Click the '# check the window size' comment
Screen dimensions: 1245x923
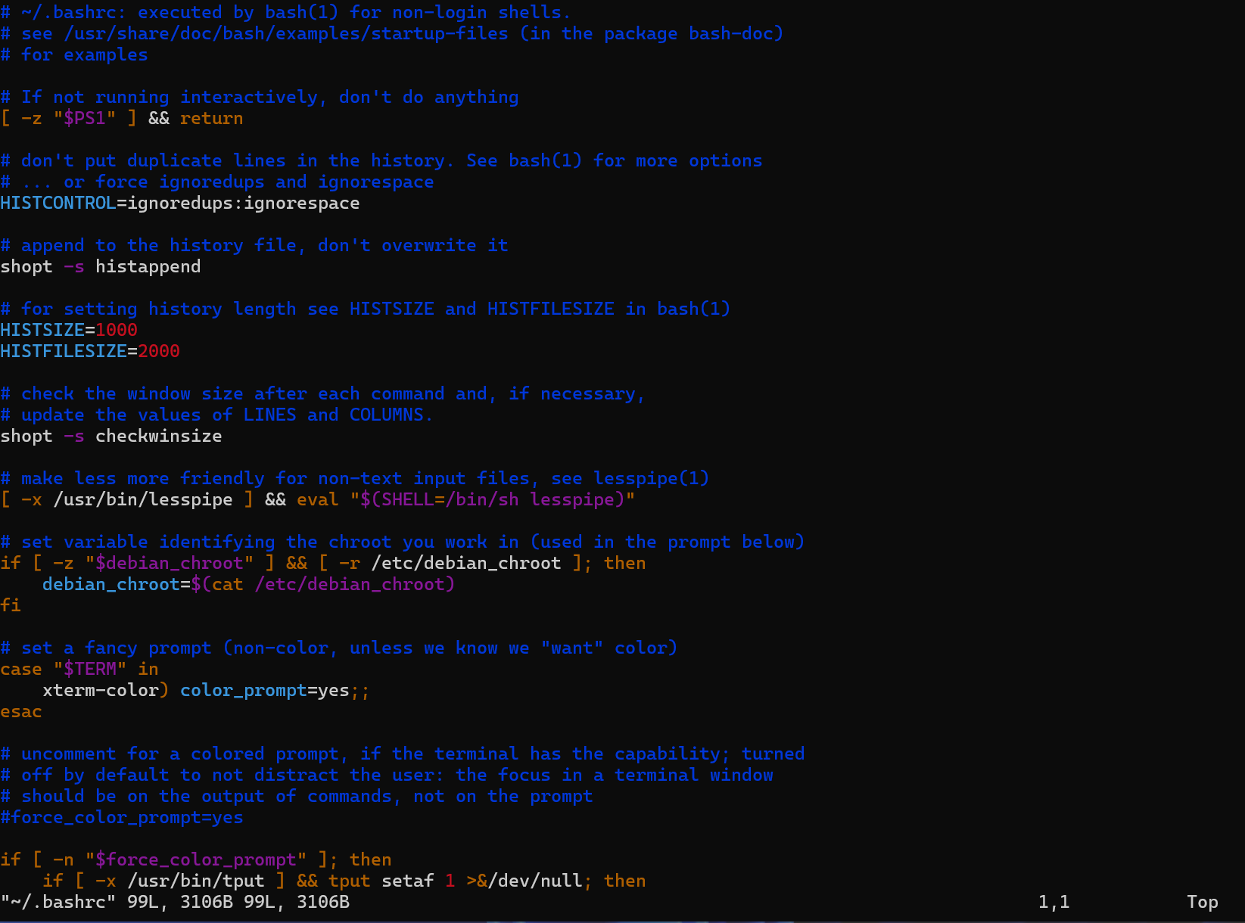(323, 393)
